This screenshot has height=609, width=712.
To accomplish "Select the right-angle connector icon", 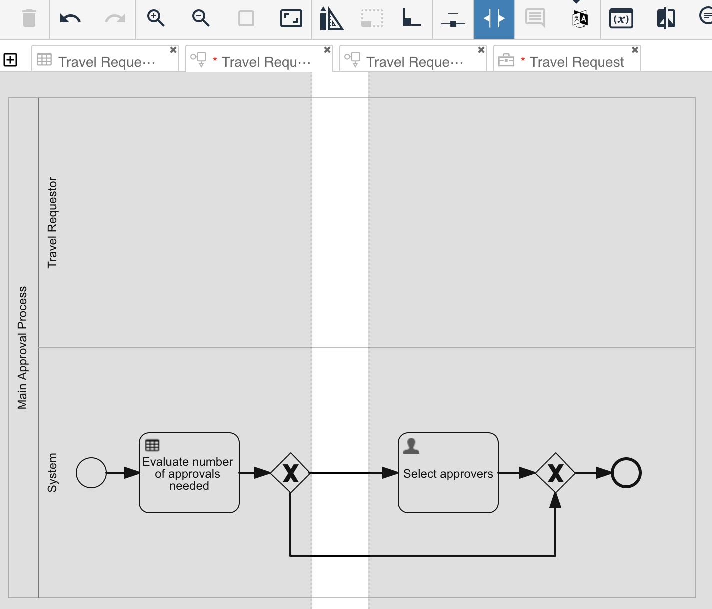I will point(412,18).
